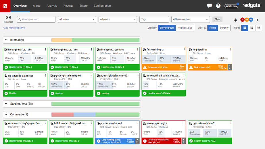
Task: Group by Server group
Action: 167,28
